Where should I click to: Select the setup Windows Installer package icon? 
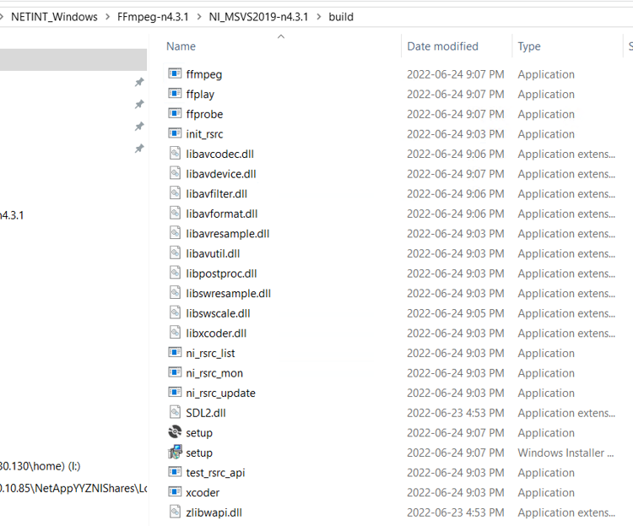175,452
